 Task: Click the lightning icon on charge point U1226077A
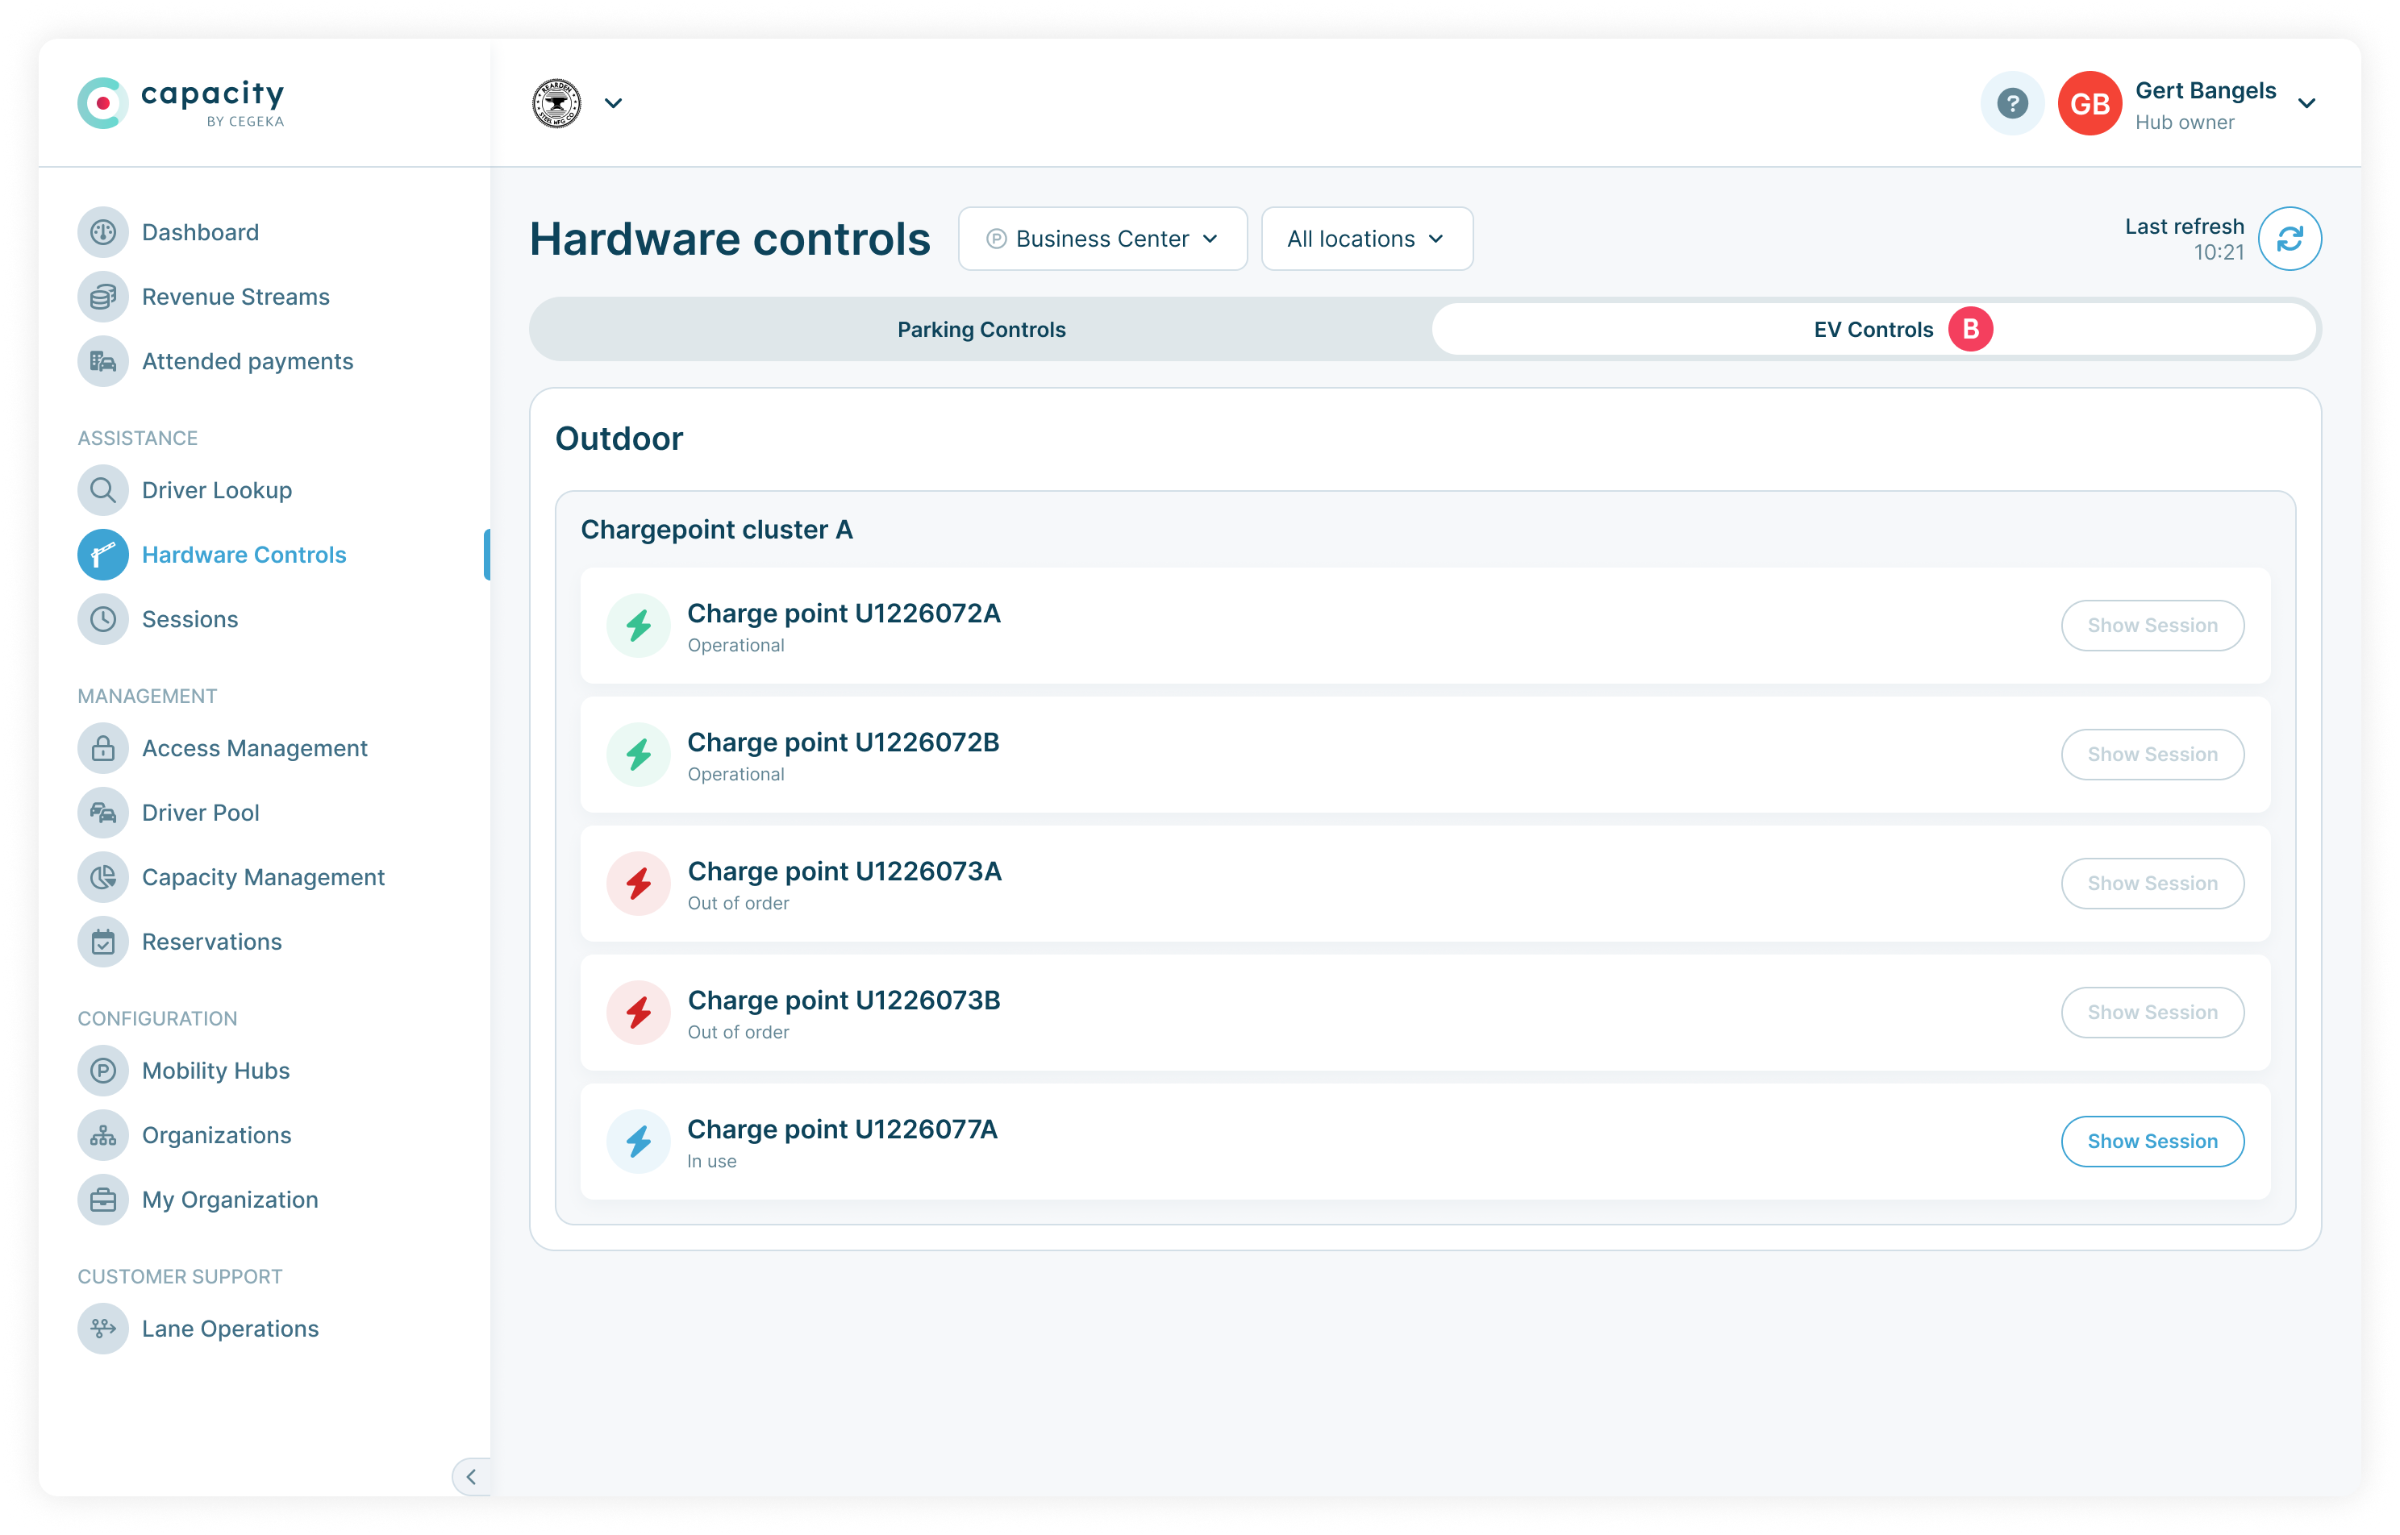[x=638, y=1142]
